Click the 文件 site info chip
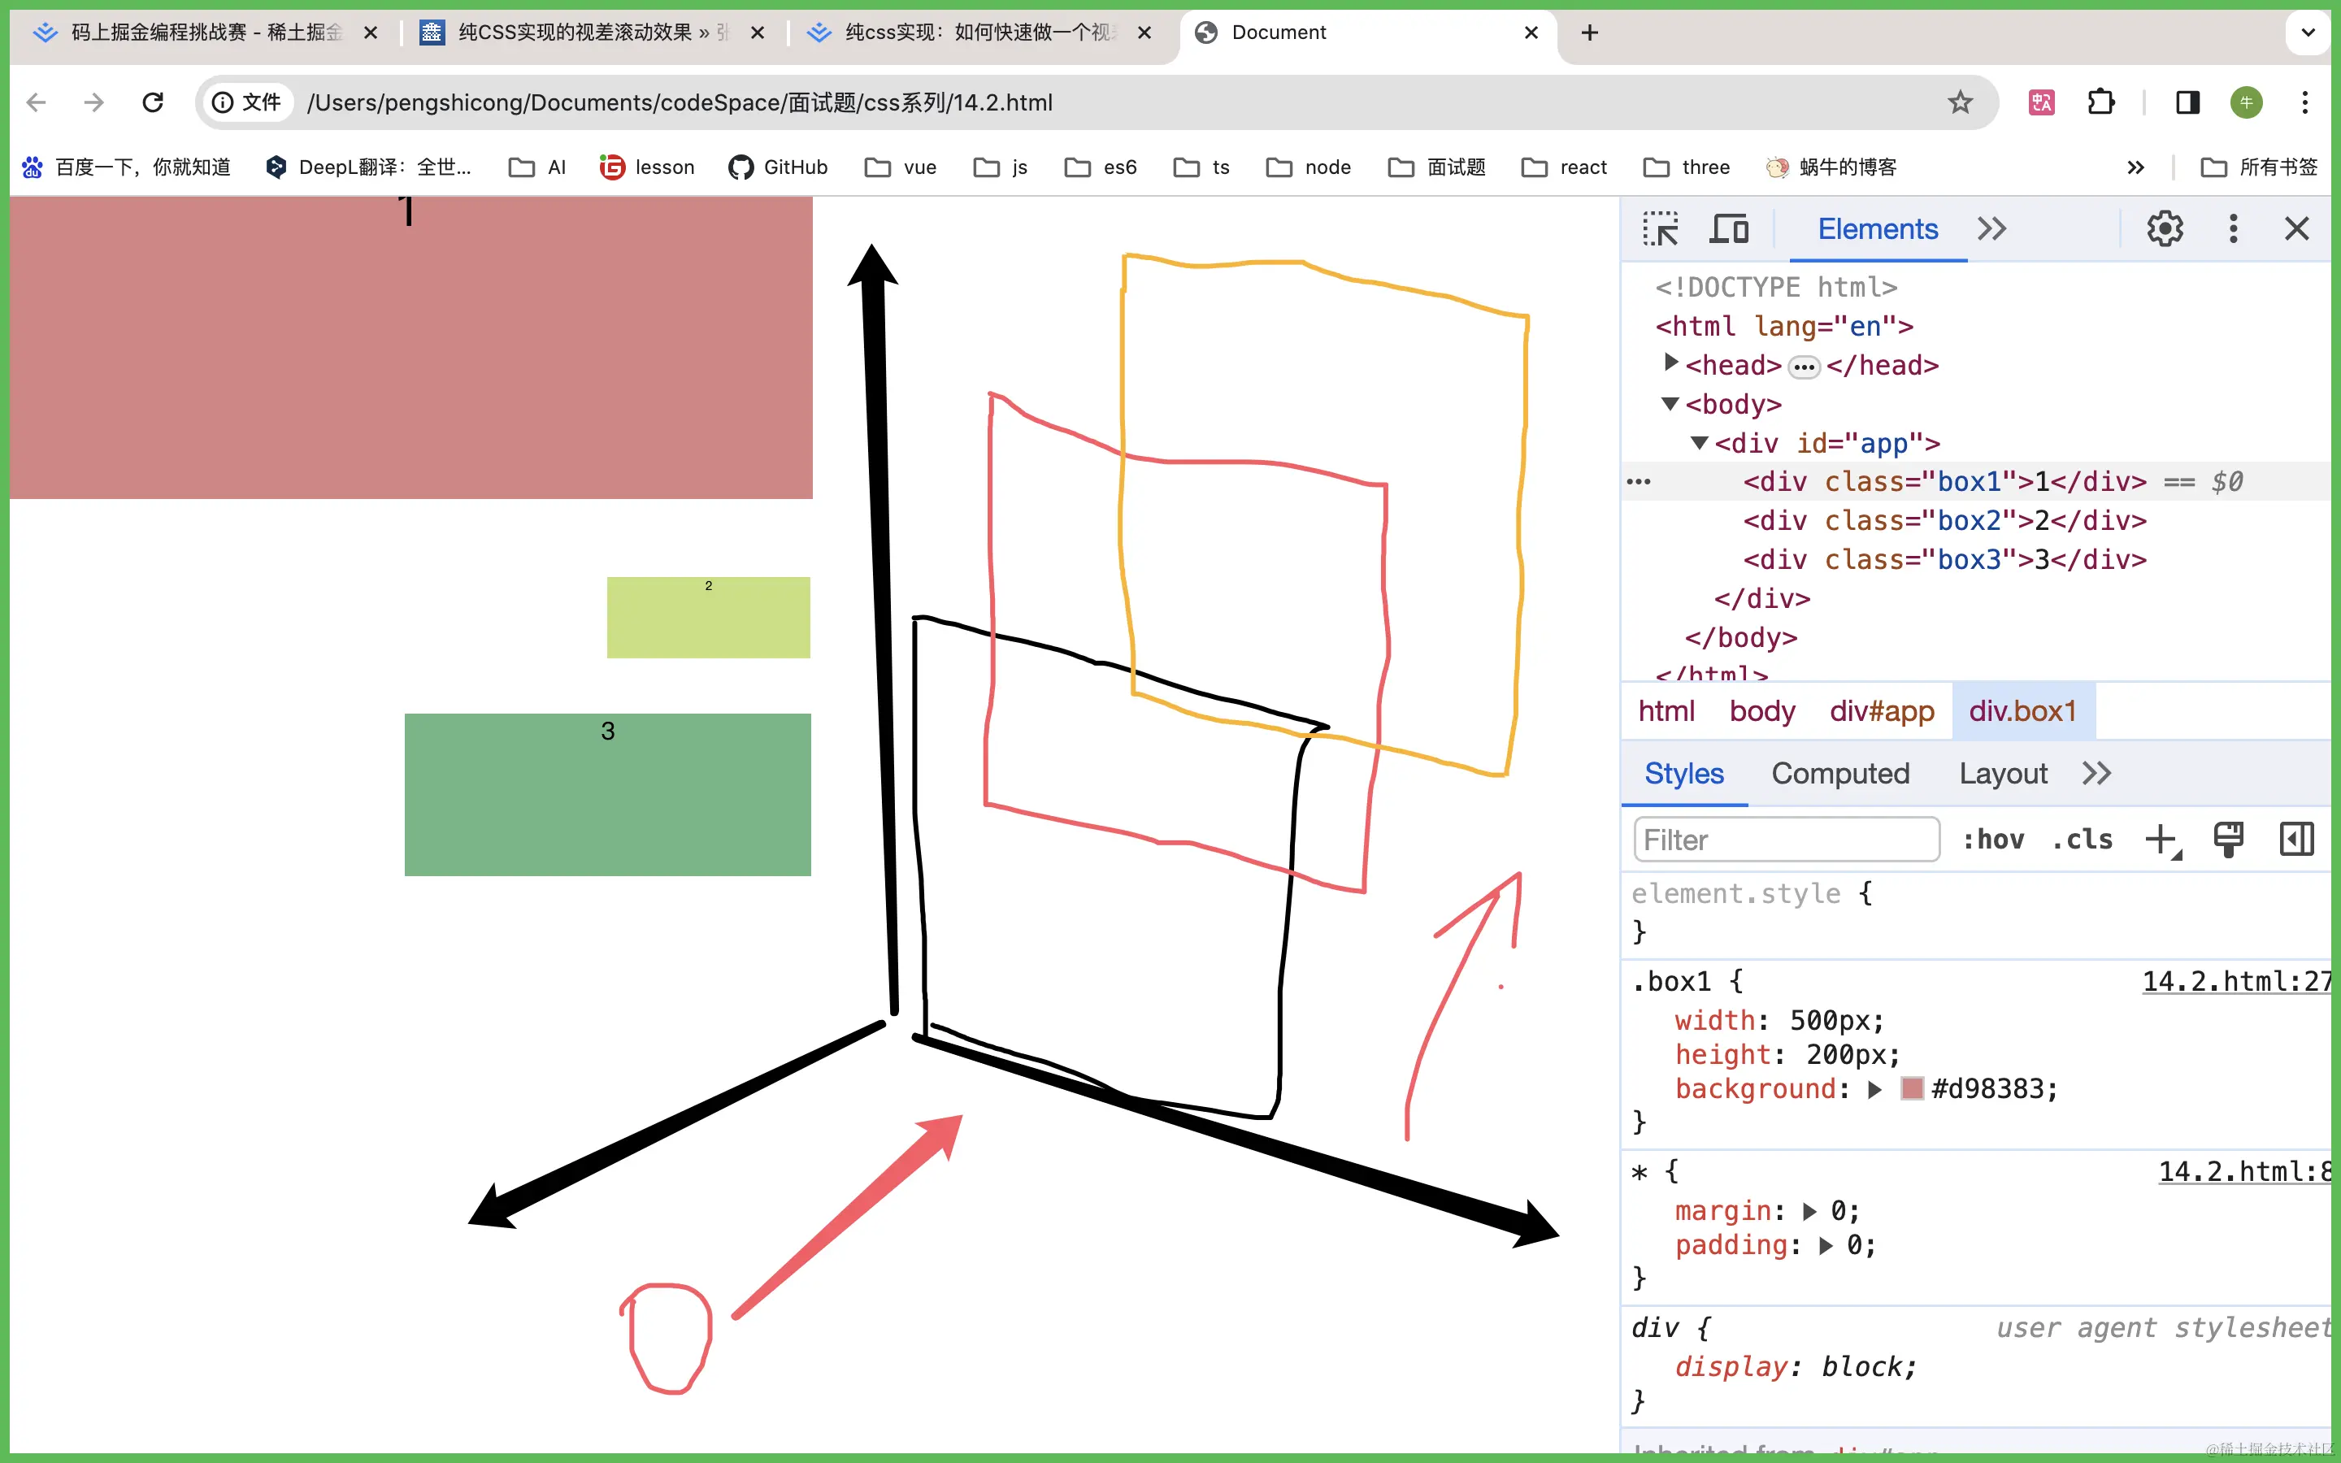Screen dimensions: 2341x1463 pyautogui.click(x=248, y=102)
